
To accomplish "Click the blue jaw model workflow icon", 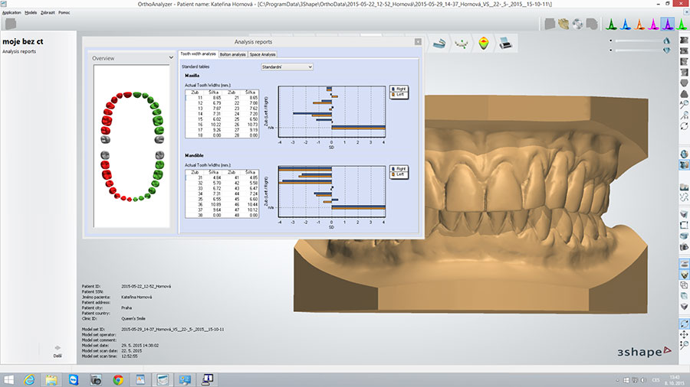I will pyautogui.click(x=439, y=44).
